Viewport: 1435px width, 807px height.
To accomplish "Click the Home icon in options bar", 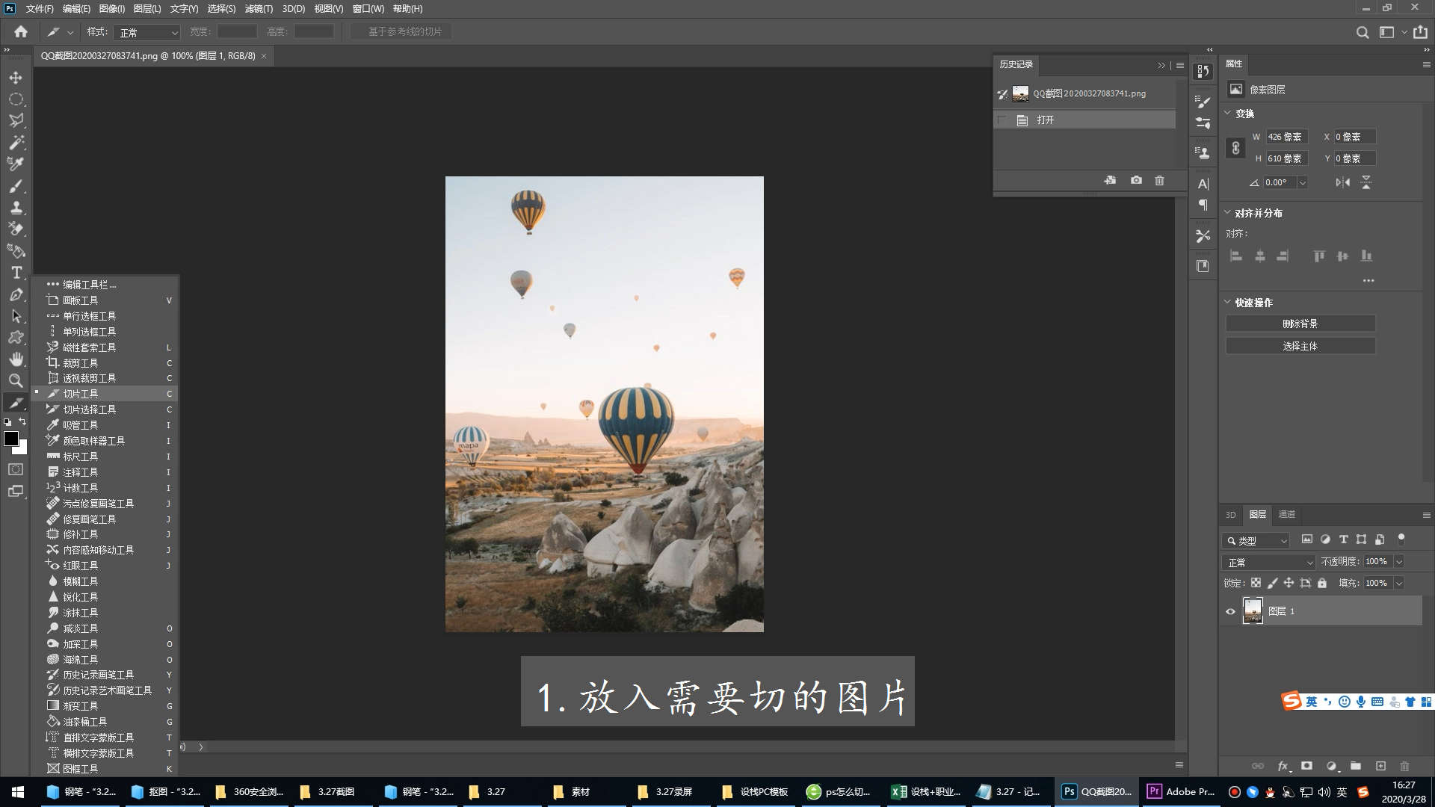I will (x=21, y=31).
